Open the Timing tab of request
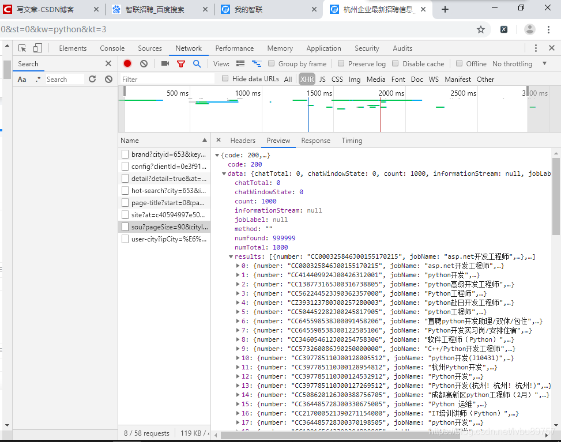The image size is (561, 442). pos(352,141)
